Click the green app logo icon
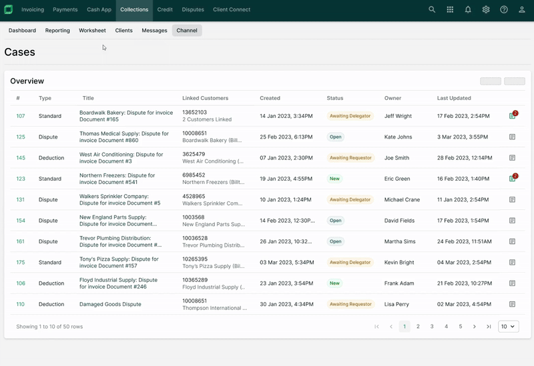This screenshot has height=366, width=534. click(9, 9)
